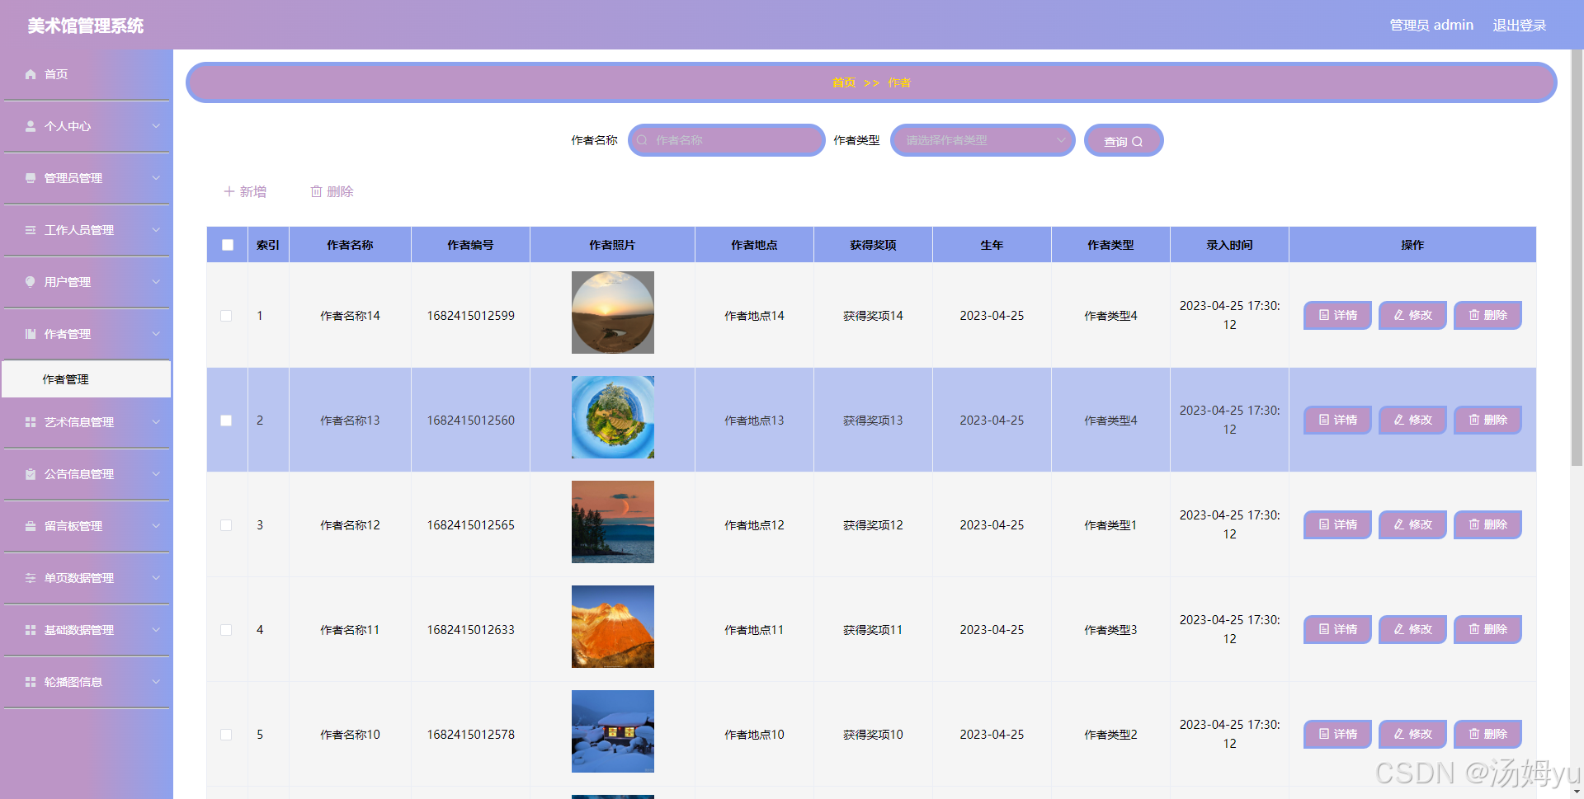View 详情 of 作者名称11
Screen dimensions: 1584x799
pyautogui.click(x=1337, y=629)
